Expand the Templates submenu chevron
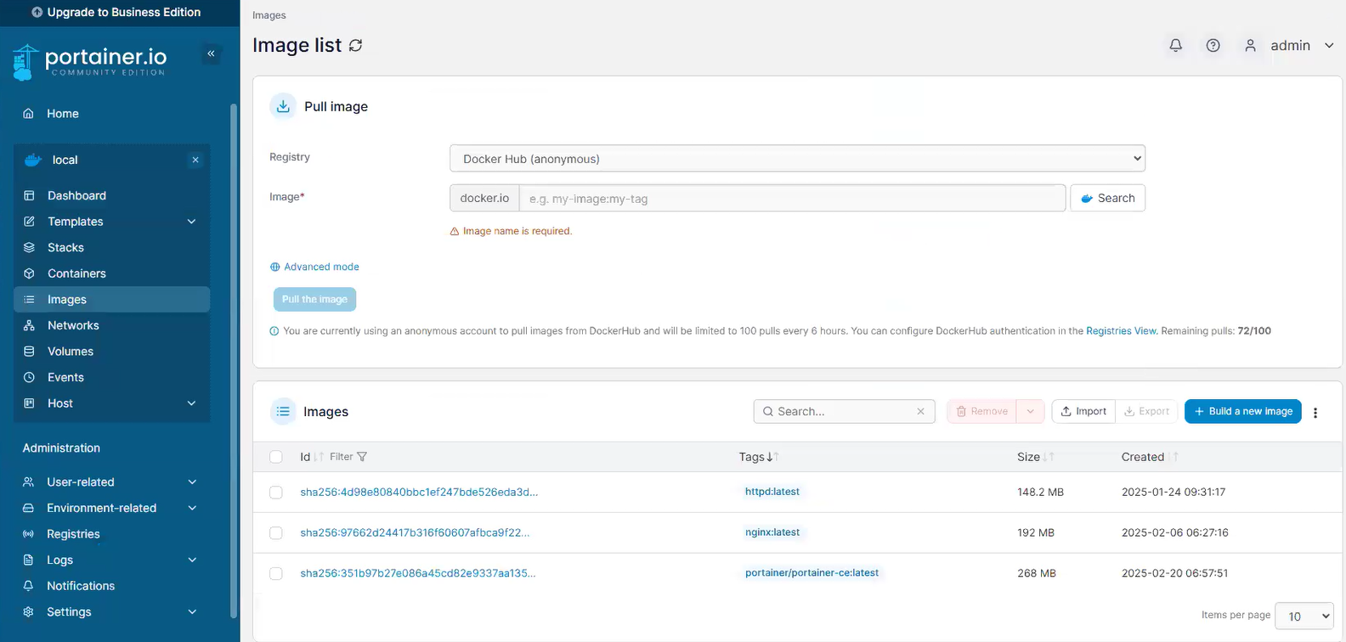 (191, 222)
